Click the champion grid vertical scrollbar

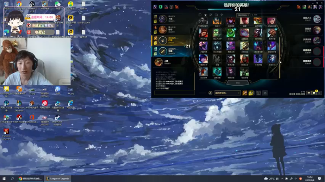pyautogui.click(x=279, y=58)
